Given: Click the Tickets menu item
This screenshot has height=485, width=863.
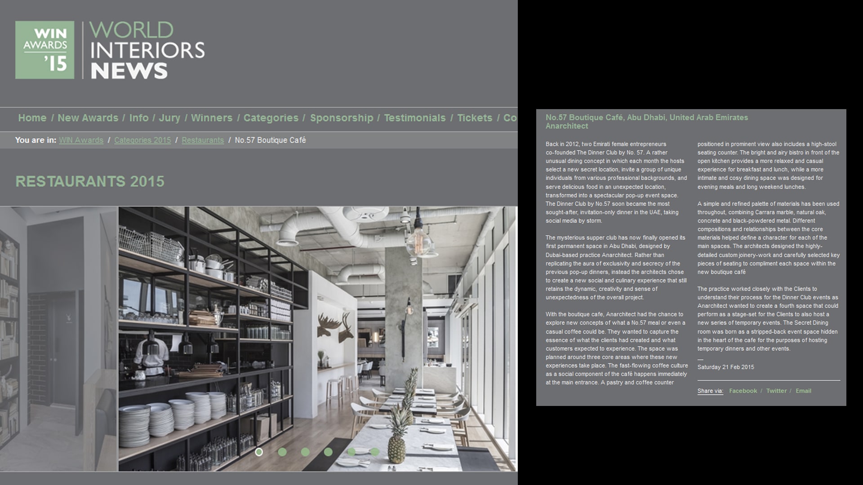Looking at the screenshot, I should tap(474, 118).
